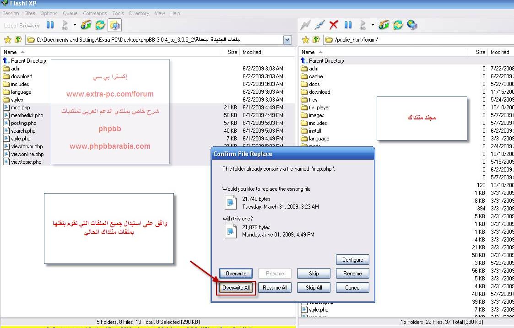Sort remote pane by the Name column header
This screenshot has height=328, width=514.
pyautogui.click(x=383, y=52)
